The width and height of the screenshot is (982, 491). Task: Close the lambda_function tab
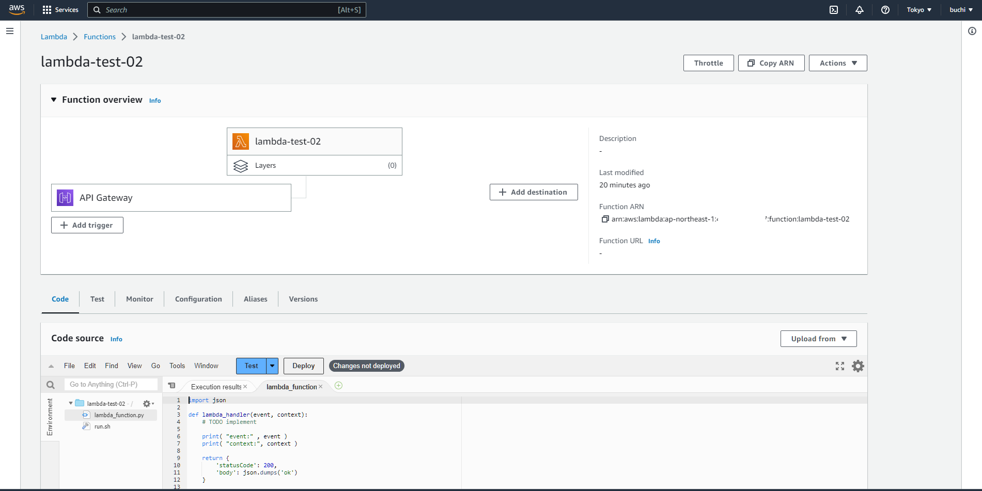(x=321, y=387)
